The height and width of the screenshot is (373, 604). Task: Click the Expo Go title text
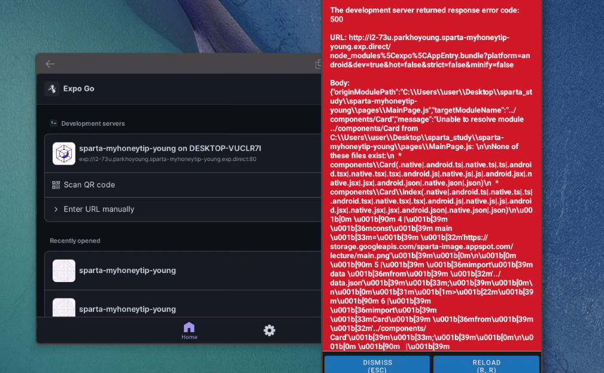pyautogui.click(x=78, y=89)
